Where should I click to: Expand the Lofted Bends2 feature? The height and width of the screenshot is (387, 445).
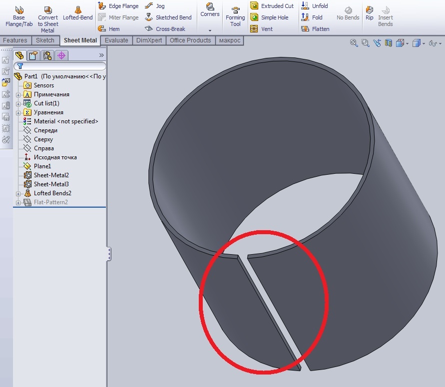(18, 194)
